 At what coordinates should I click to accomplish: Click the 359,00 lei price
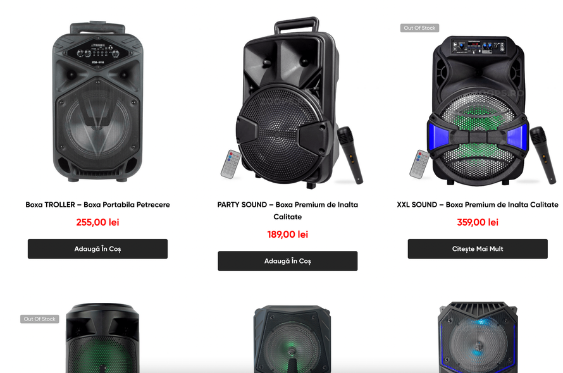478,223
